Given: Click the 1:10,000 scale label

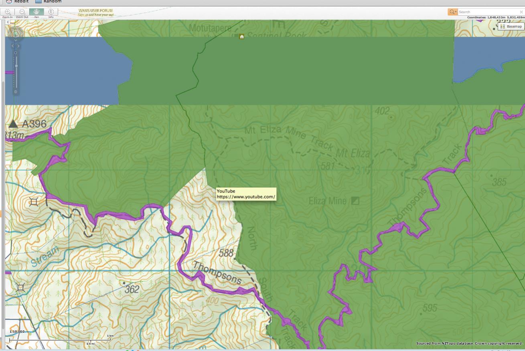Looking at the screenshot, I should (17, 331).
